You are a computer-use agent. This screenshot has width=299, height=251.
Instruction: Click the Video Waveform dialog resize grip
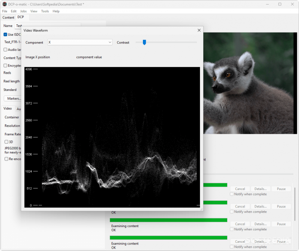pos(201,209)
